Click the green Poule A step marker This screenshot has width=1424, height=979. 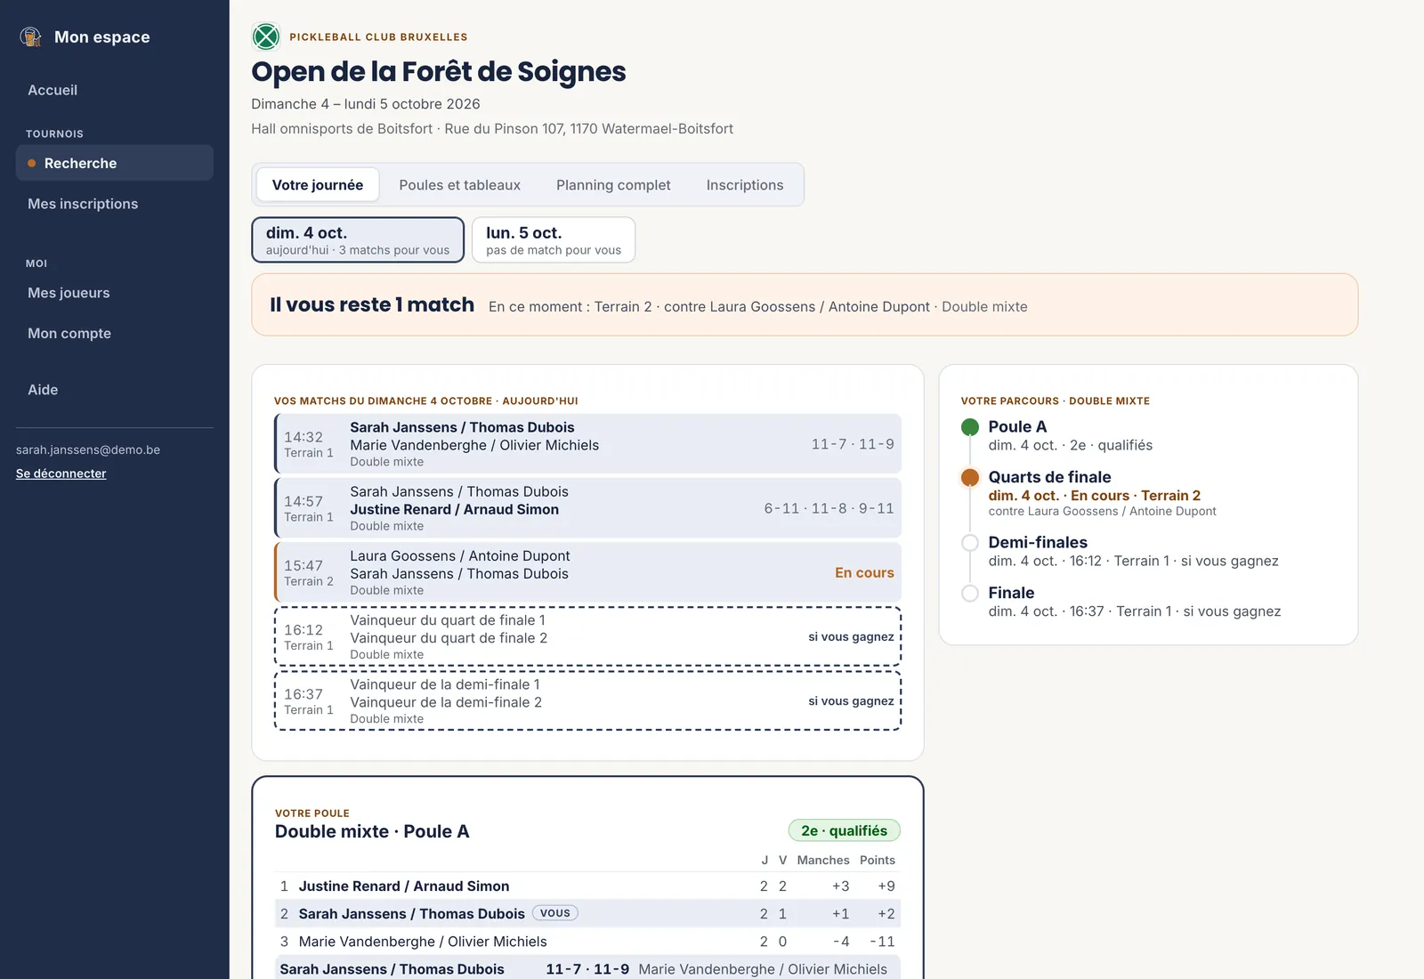pos(970,427)
